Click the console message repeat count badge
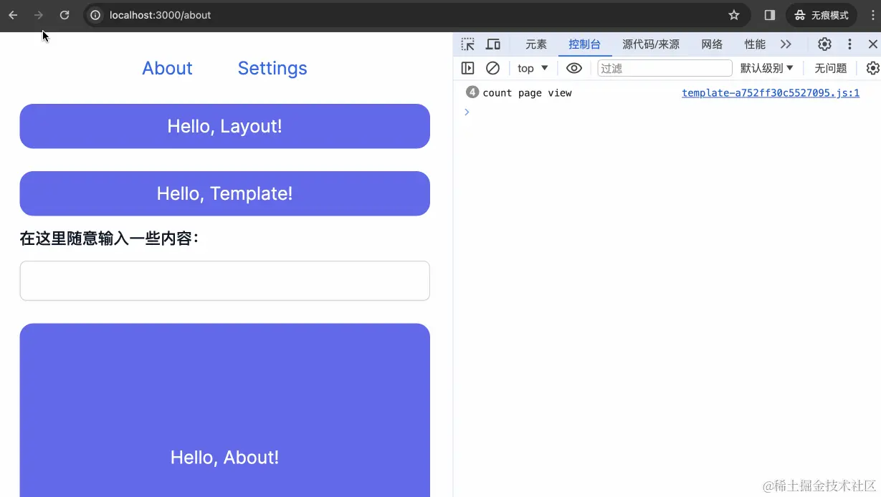This screenshot has height=497, width=881. point(472,92)
